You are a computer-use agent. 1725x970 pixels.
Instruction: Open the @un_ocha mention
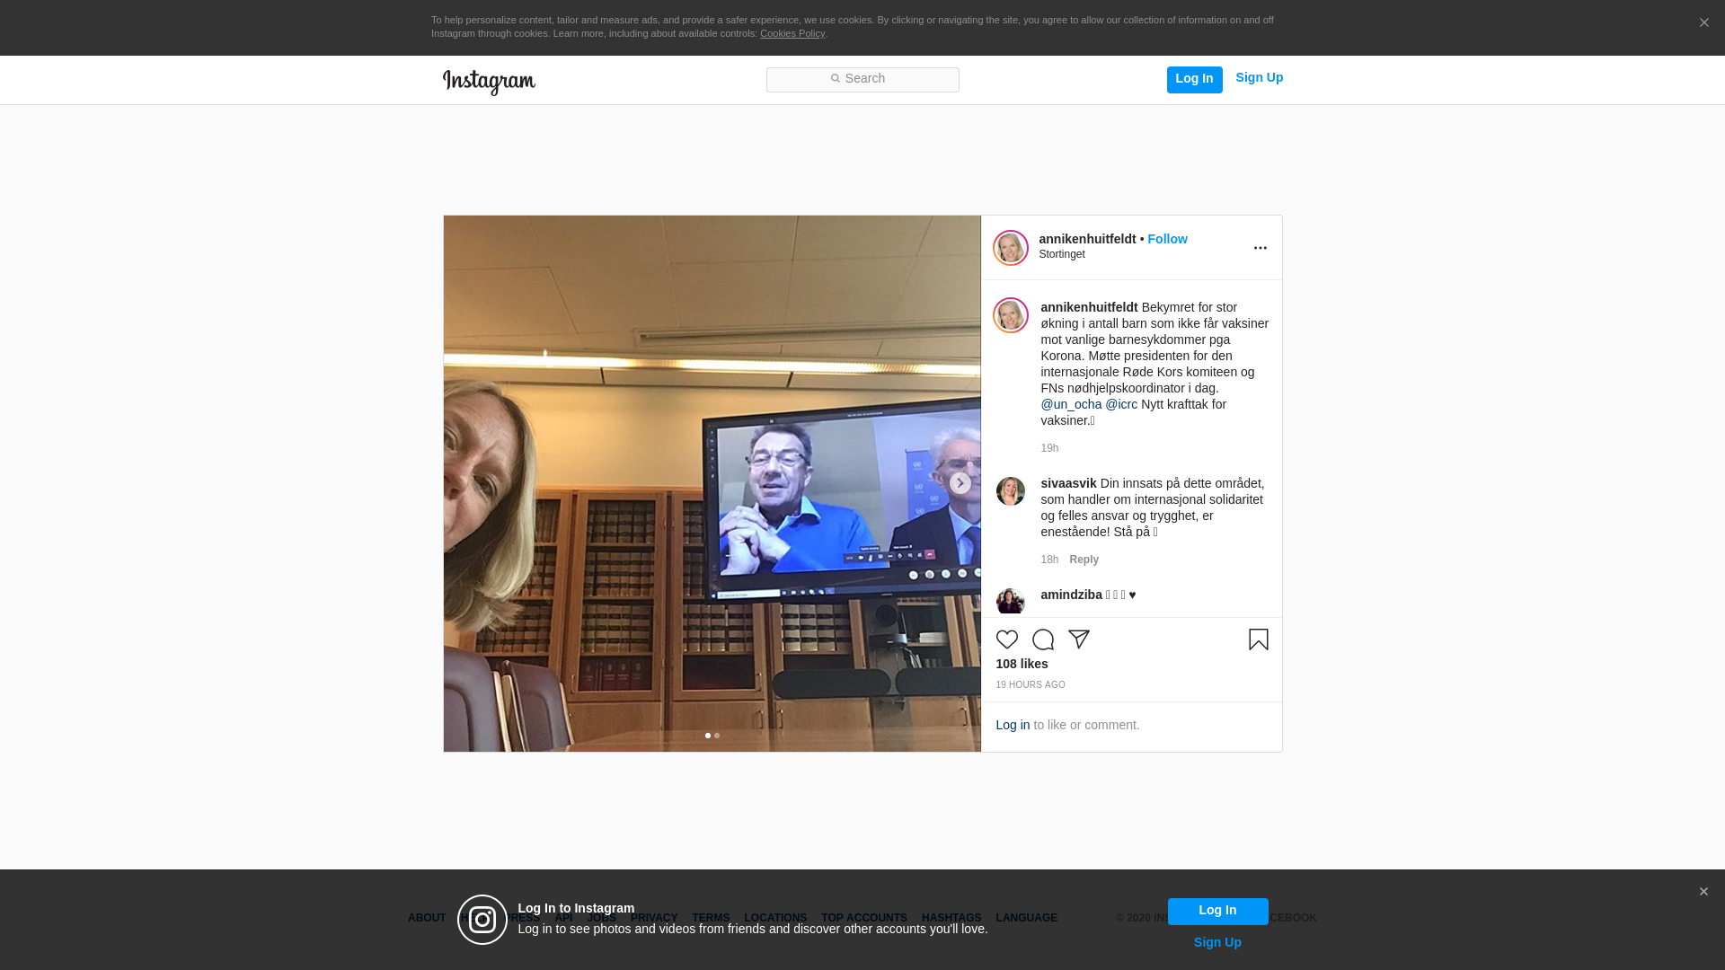1071,404
